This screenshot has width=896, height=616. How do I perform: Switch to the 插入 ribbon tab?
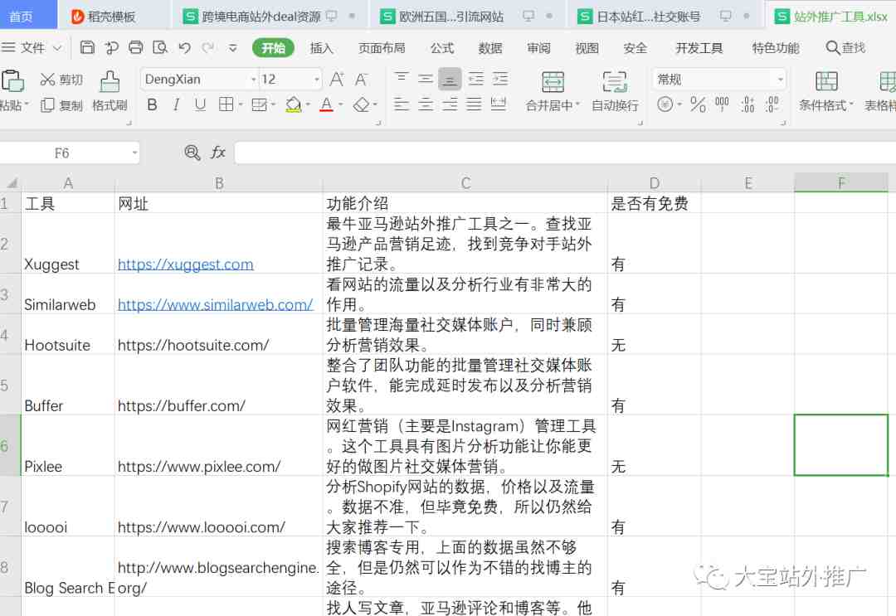tap(321, 48)
